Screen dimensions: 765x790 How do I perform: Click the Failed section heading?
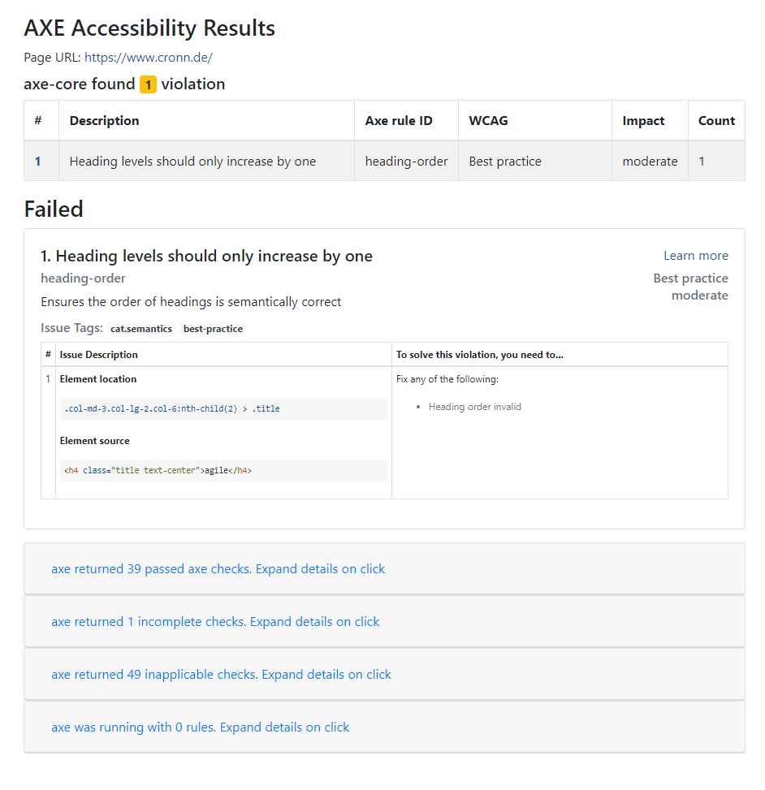click(x=53, y=209)
